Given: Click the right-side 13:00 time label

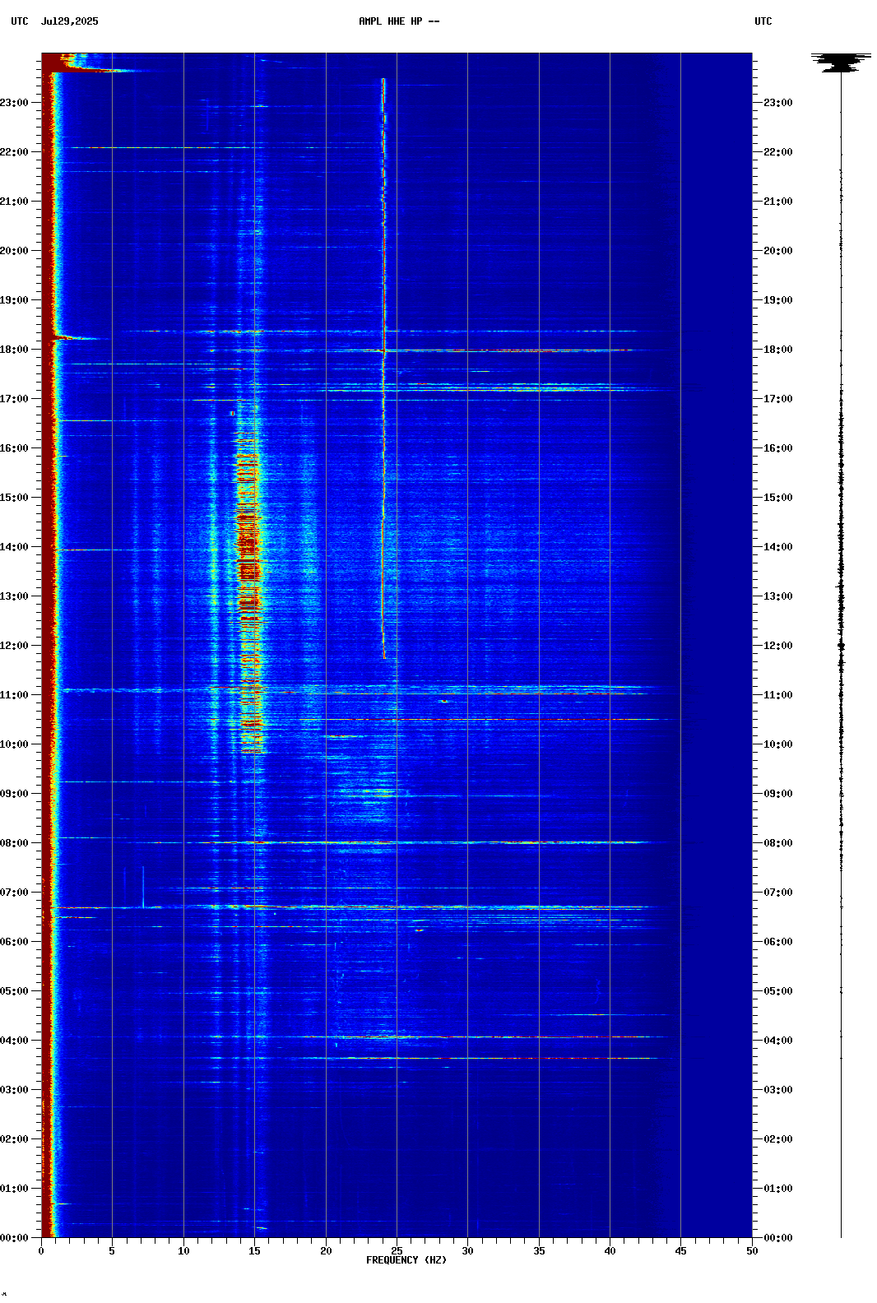Looking at the screenshot, I should 778,596.
